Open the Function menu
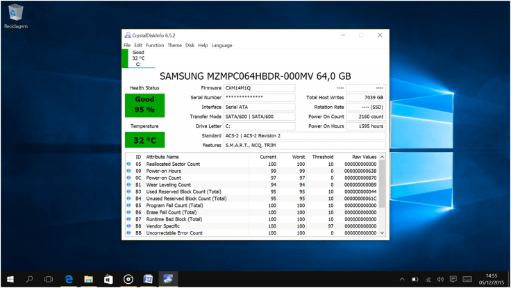 [155, 45]
